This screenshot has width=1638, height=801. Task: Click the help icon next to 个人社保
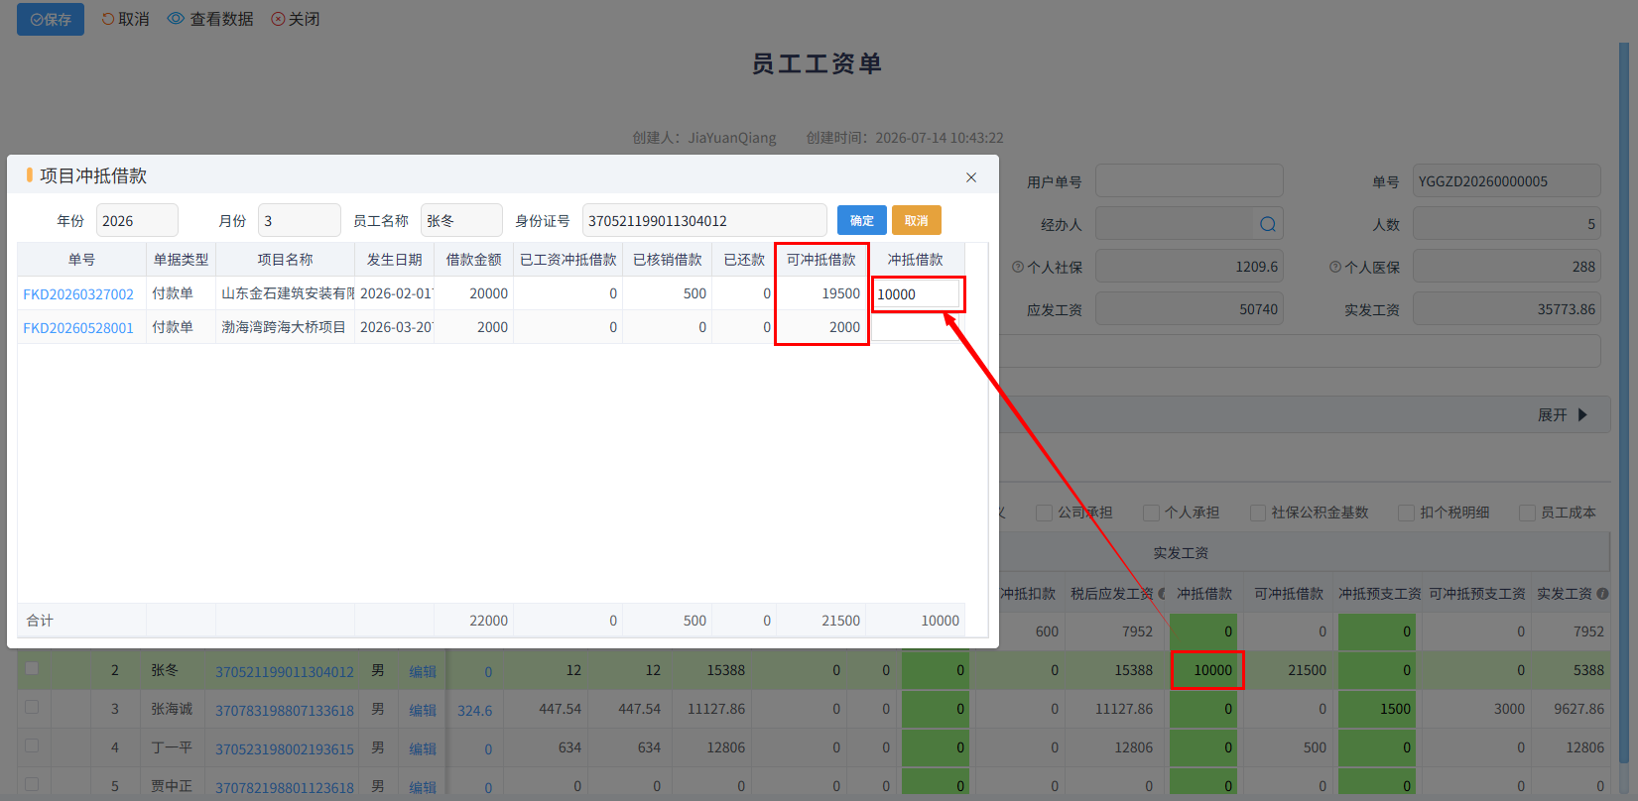pos(1018,267)
